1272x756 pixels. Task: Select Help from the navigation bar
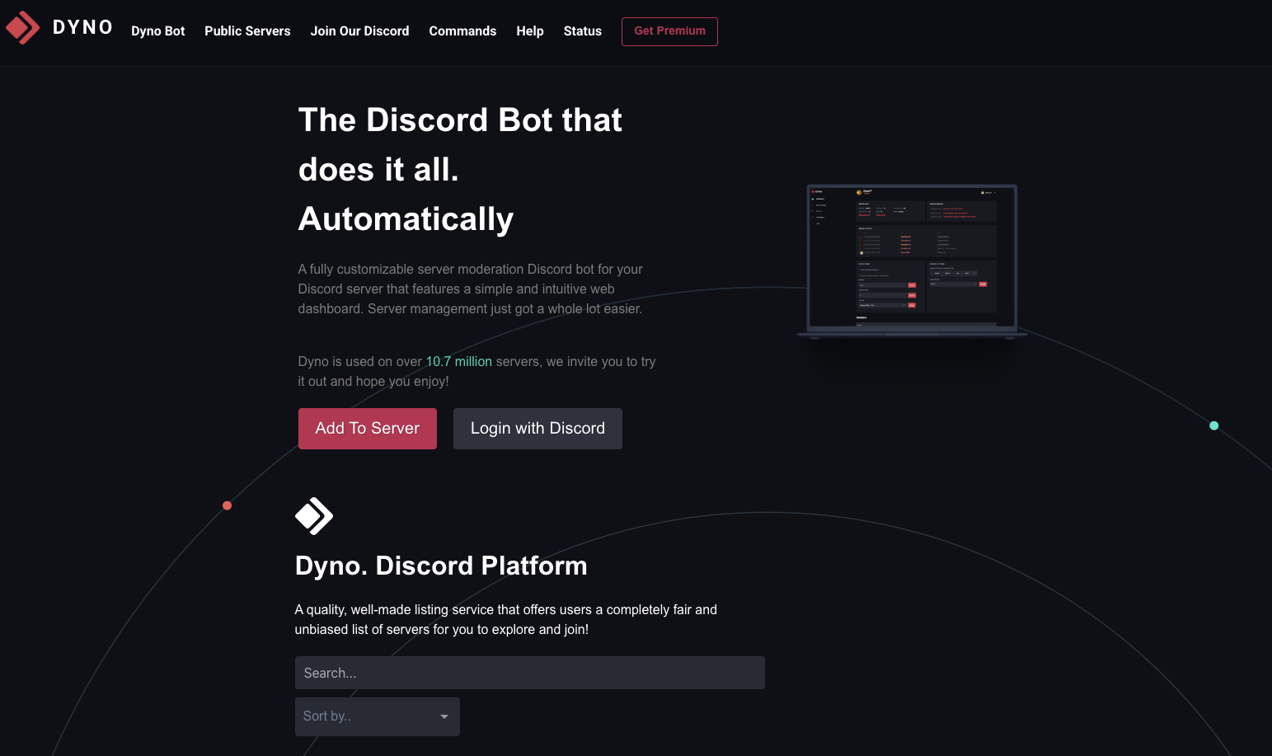(x=530, y=31)
